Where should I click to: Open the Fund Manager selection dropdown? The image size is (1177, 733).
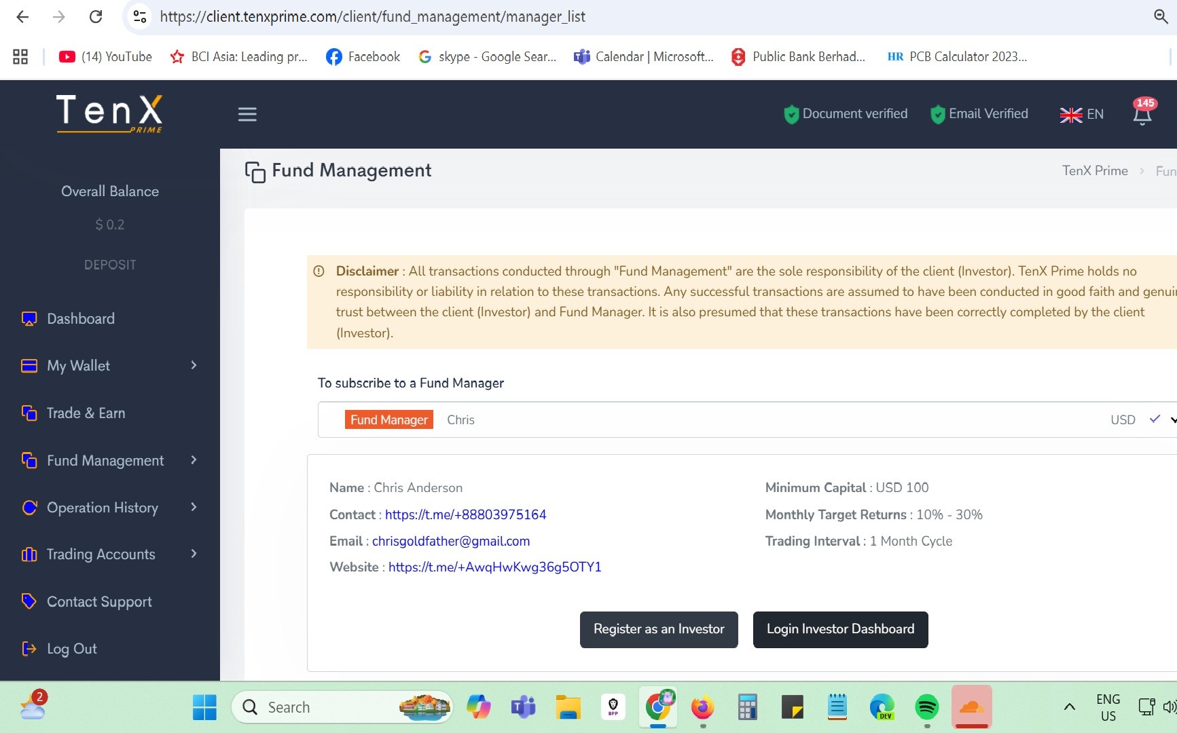point(747,419)
